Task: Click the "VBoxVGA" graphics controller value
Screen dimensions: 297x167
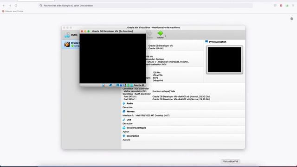Action: pyautogui.click(x=158, y=75)
